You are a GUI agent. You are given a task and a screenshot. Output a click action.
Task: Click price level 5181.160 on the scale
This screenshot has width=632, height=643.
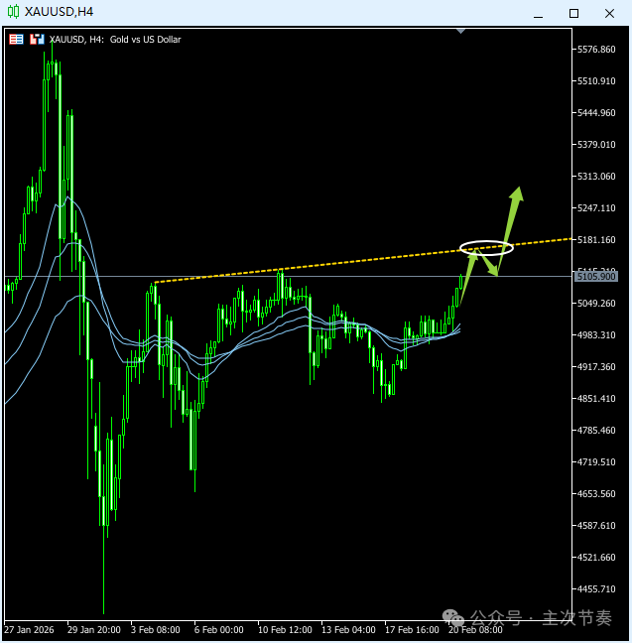coord(596,240)
